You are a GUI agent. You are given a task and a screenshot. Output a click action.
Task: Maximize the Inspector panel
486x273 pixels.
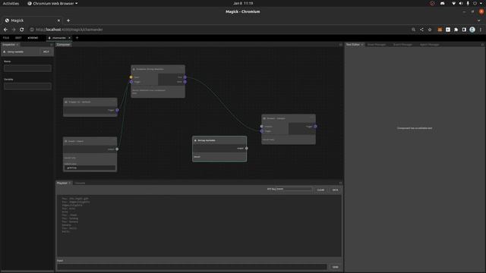(x=52, y=45)
